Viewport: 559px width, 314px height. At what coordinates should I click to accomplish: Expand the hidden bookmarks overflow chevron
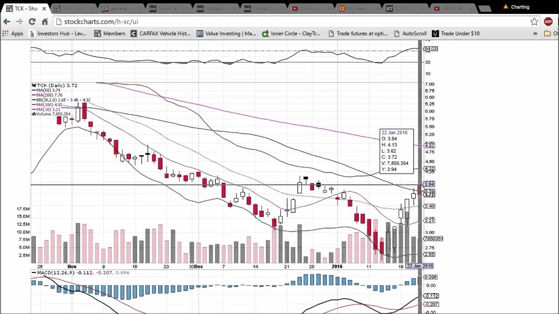pos(535,34)
